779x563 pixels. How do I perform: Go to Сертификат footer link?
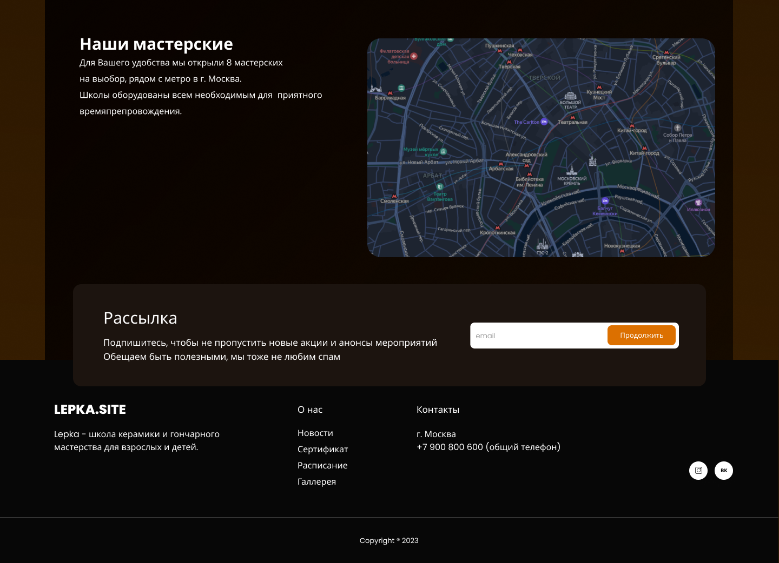(x=322, y=450)
